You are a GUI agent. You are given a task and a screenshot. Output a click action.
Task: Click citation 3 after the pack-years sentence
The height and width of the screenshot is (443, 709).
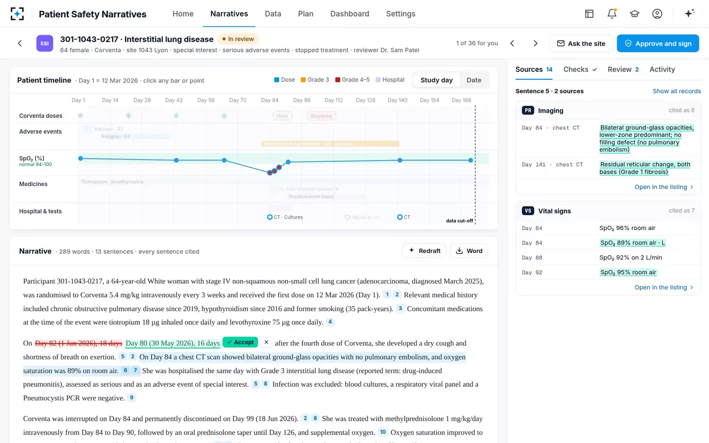tap(400, 309)
